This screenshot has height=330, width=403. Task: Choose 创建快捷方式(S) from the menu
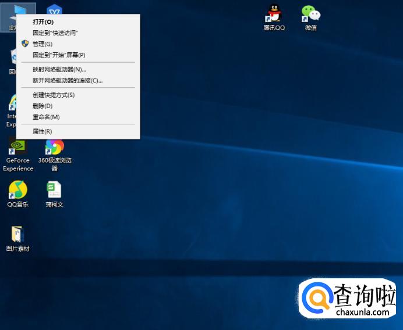tap(54, 95)
